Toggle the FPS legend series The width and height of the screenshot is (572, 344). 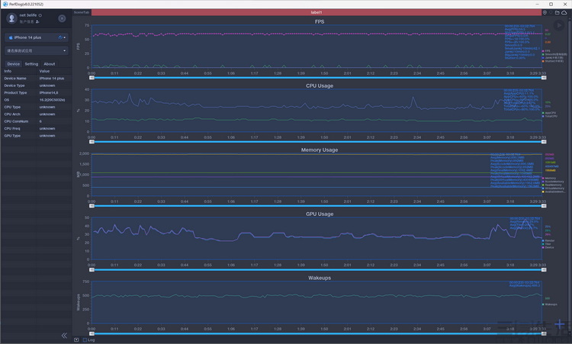tap(546, 51)
